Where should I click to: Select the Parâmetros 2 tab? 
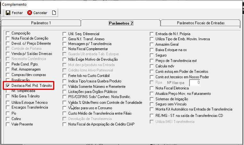121,23
